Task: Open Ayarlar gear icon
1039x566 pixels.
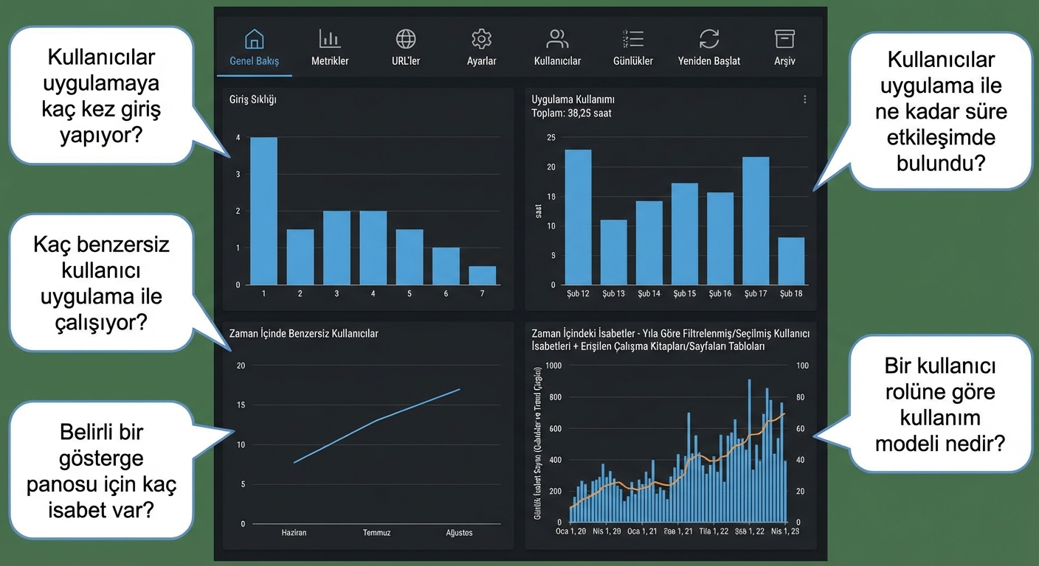Action: 482,38
